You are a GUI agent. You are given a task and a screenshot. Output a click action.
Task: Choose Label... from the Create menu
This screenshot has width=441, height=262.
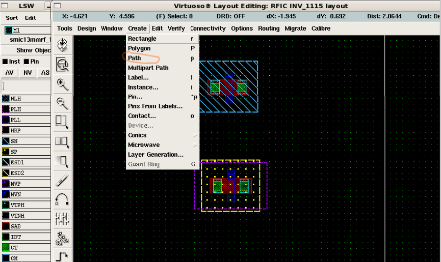click(163, 77)
